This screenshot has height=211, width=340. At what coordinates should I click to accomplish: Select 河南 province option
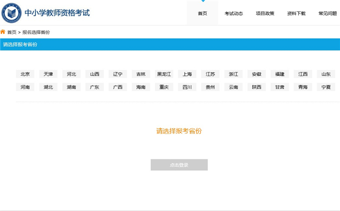[25, 87]
